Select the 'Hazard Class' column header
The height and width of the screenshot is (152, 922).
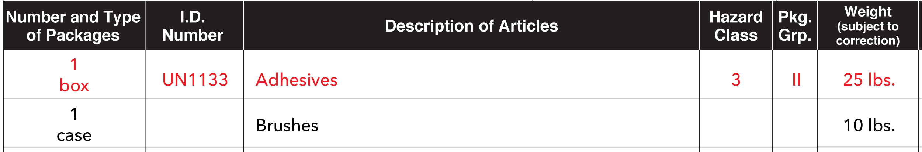click(x=736, y=26)
